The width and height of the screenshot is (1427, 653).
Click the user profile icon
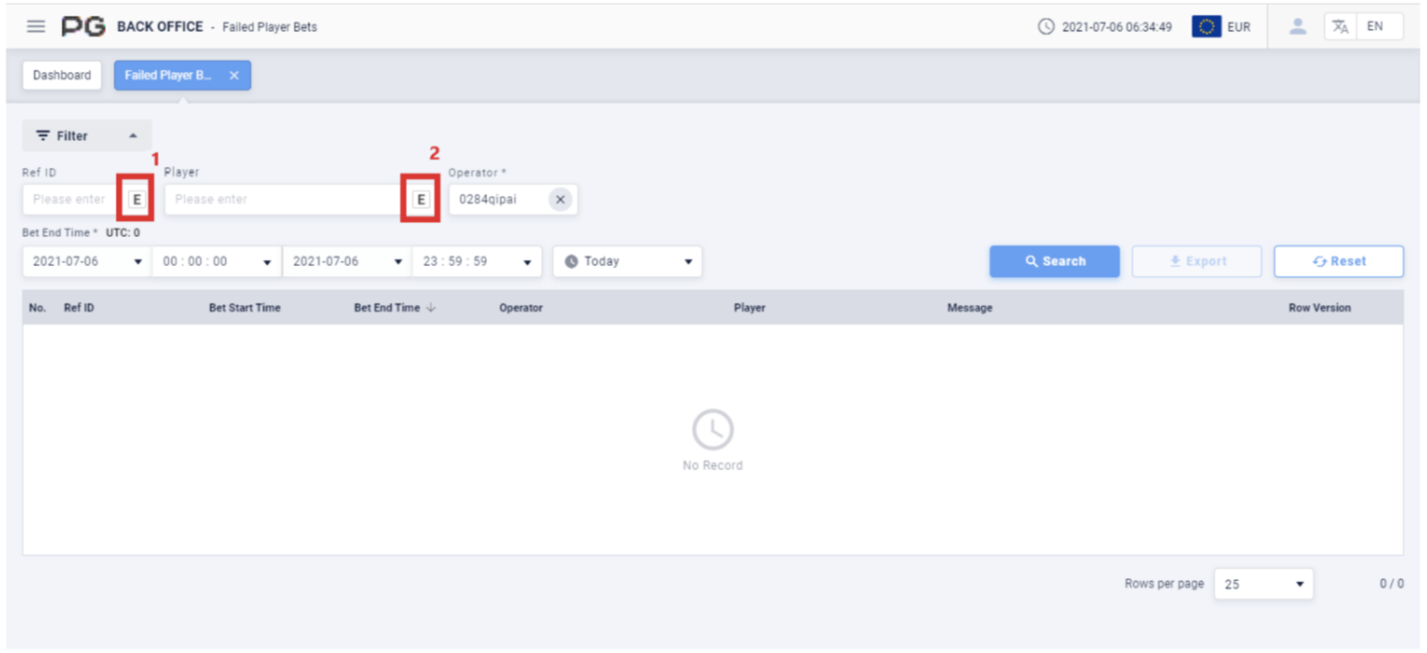click(x=1297, y=27)
